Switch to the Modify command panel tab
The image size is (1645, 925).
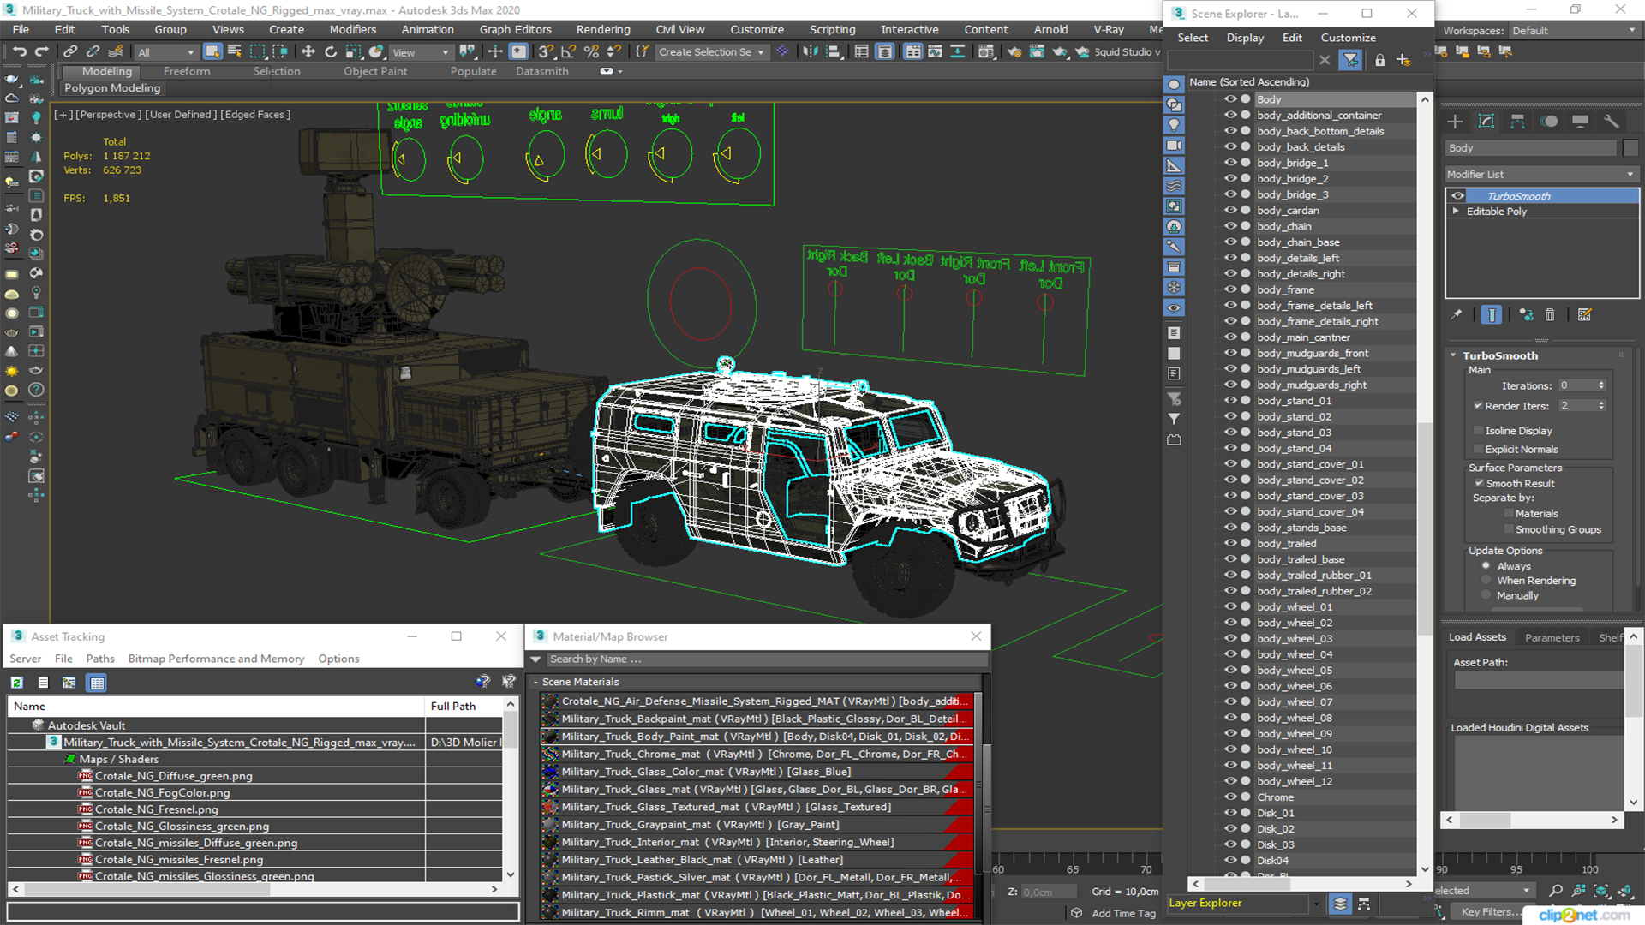click(1486, 122)
